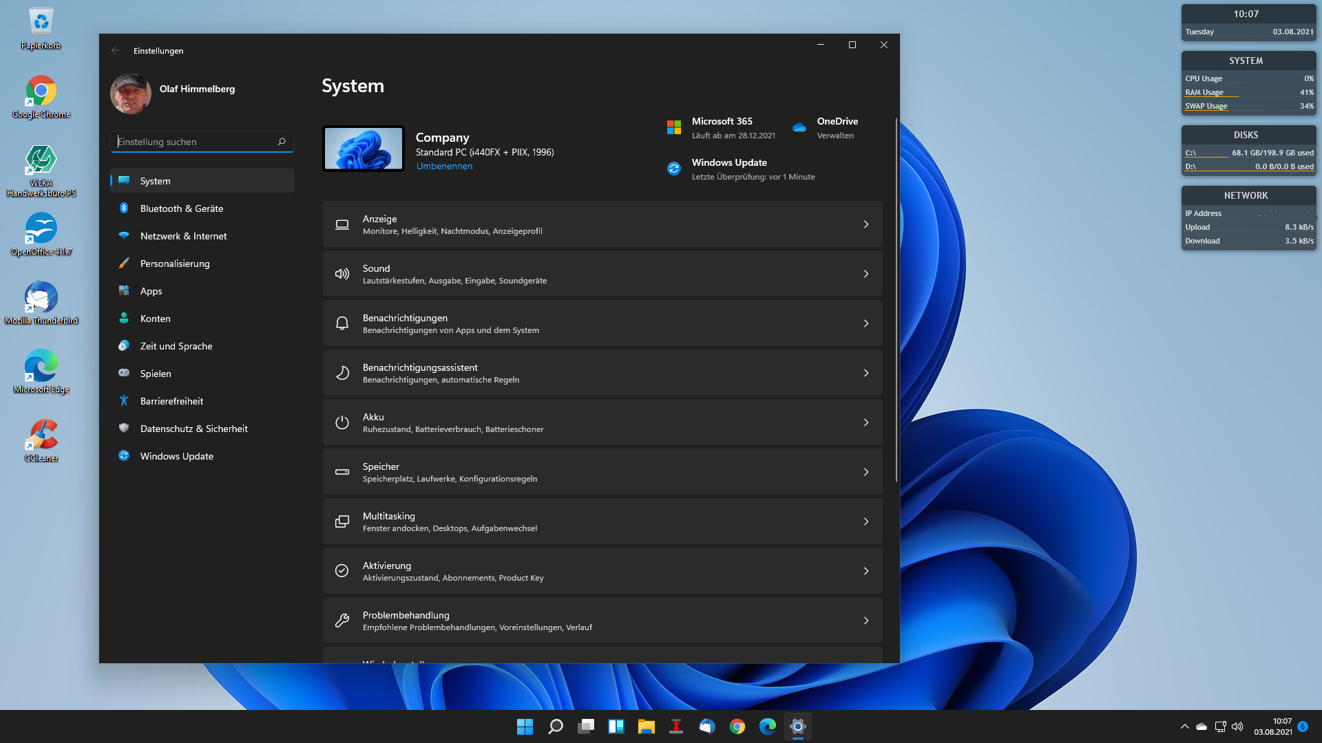Click the Anzeige monitor icon

click(x=342, y=224)
